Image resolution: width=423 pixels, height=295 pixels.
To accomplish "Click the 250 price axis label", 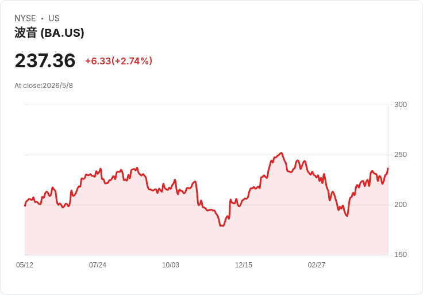I will point(401,155).
